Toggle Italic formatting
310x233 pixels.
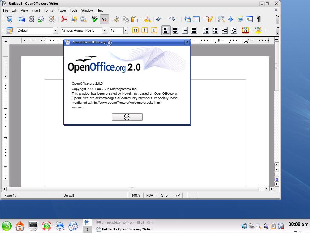coord(144,30)
